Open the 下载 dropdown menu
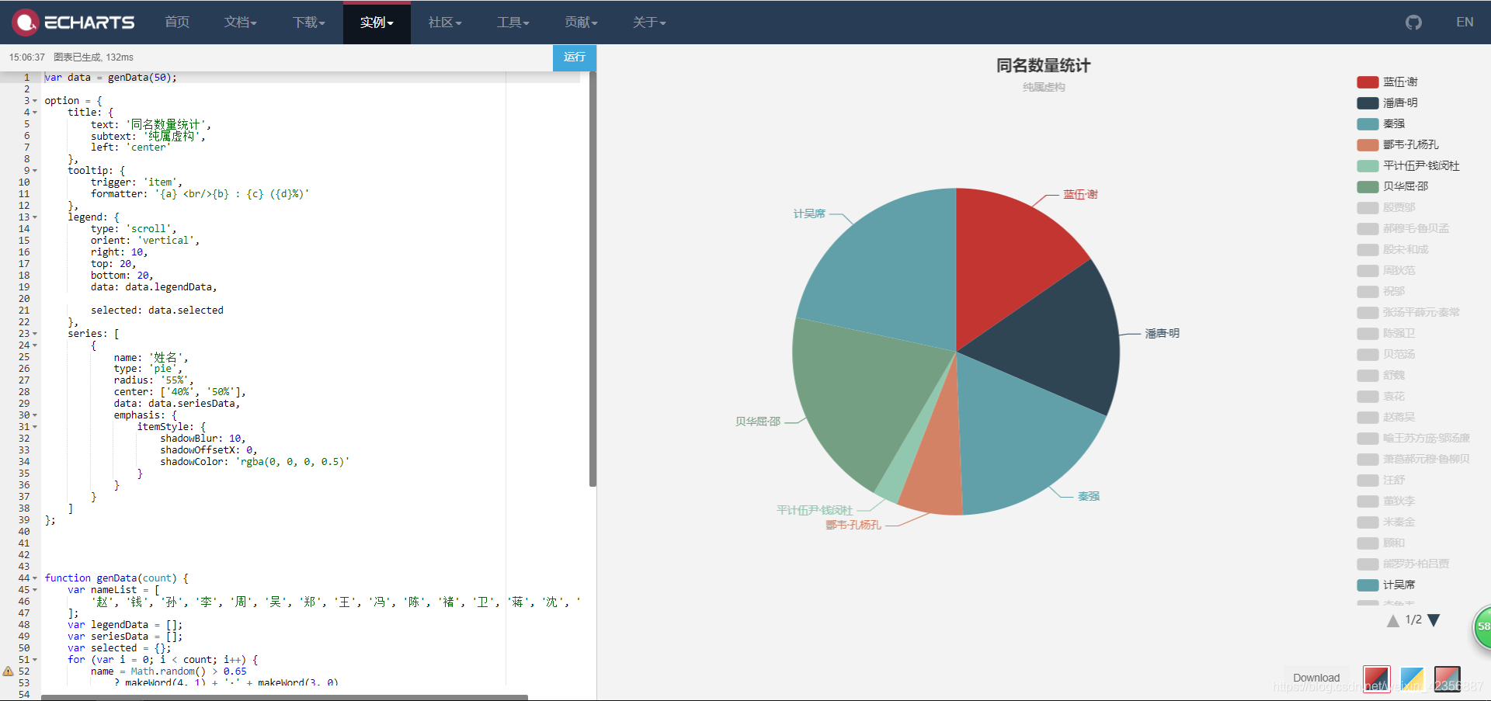 309,23
